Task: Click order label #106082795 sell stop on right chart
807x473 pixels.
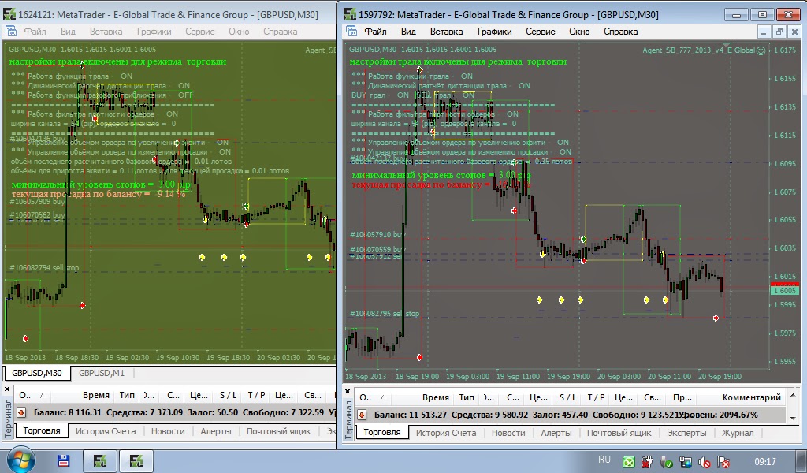Action: click(x=385, y=314)
